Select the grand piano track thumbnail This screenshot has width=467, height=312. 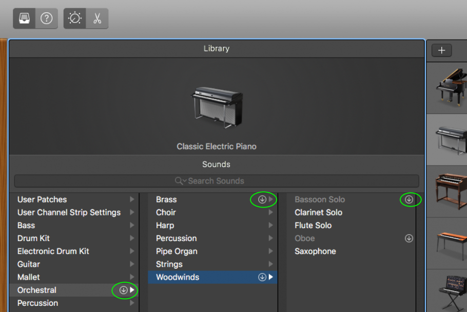click(449, 88)
